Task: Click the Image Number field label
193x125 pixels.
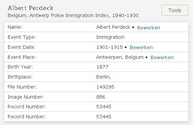Action: (26, 97)
